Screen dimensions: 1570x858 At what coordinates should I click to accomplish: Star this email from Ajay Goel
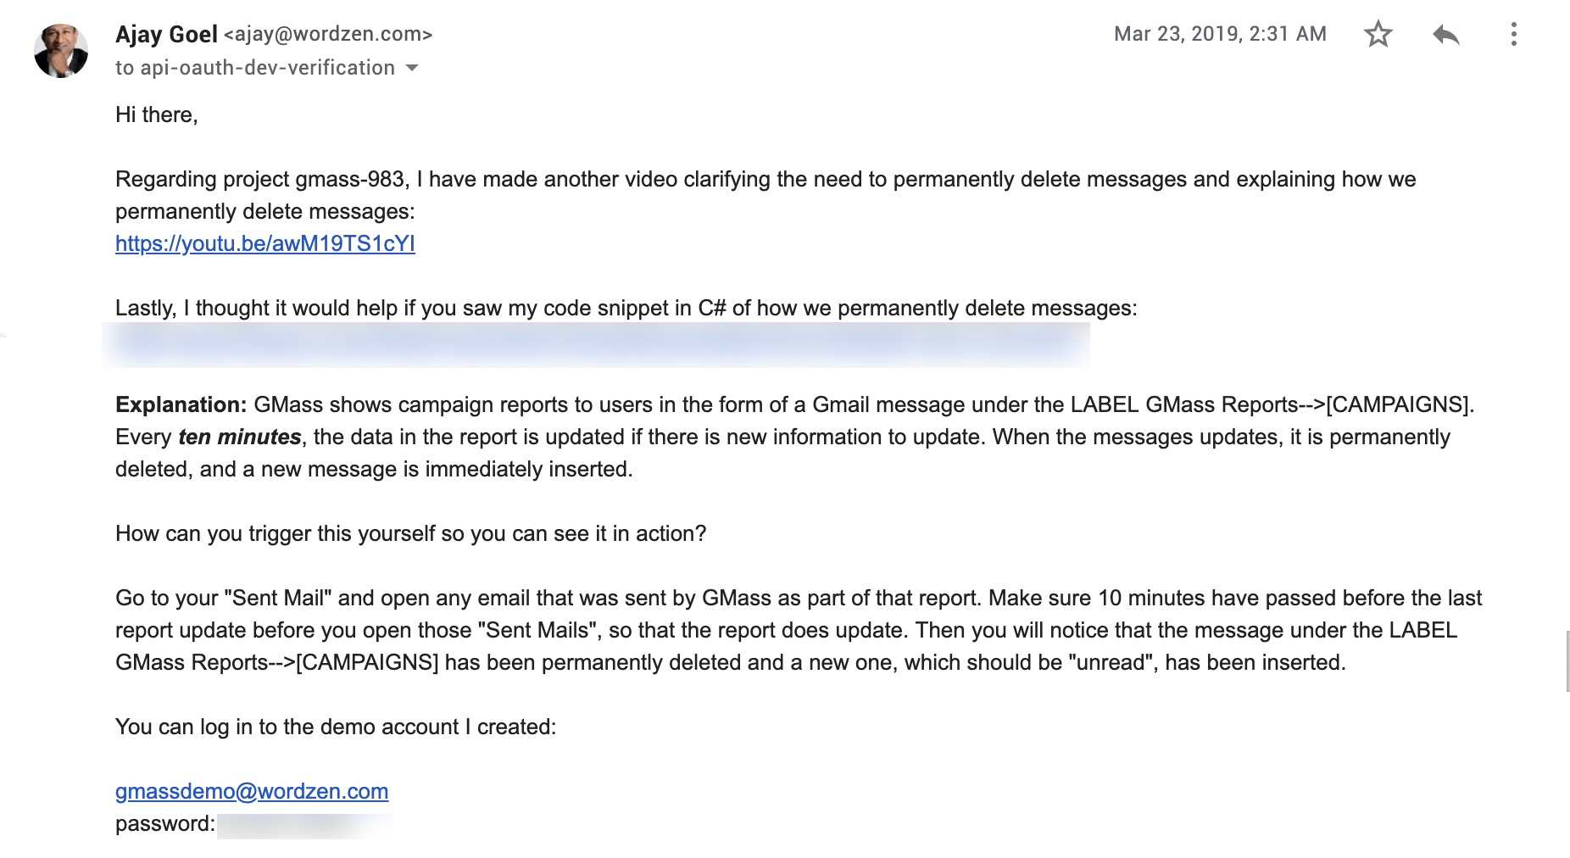[x=1378, y=34]
